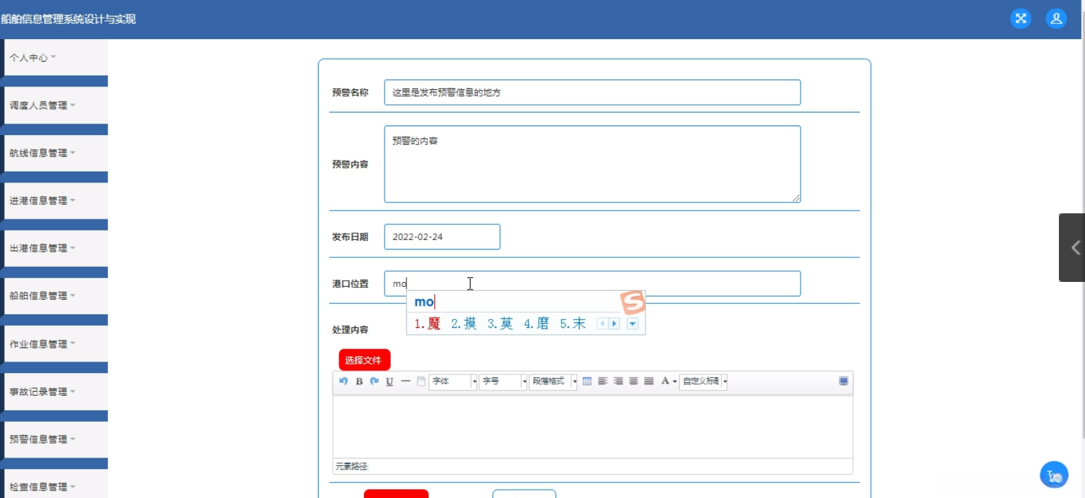The height and width of the screenshot is (498, 1085).
Task: Open the user profile icon in the header
Action: (x=1056, y=19)
